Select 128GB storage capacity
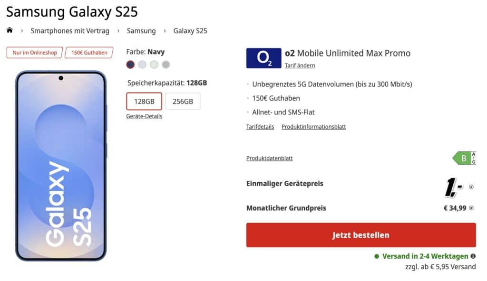 click(x=144, y=101)
